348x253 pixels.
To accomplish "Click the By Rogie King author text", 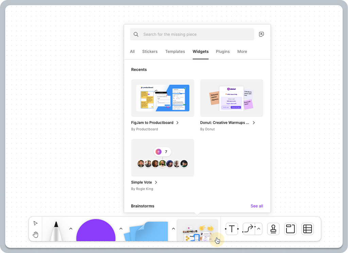I will tap(142, 189).
